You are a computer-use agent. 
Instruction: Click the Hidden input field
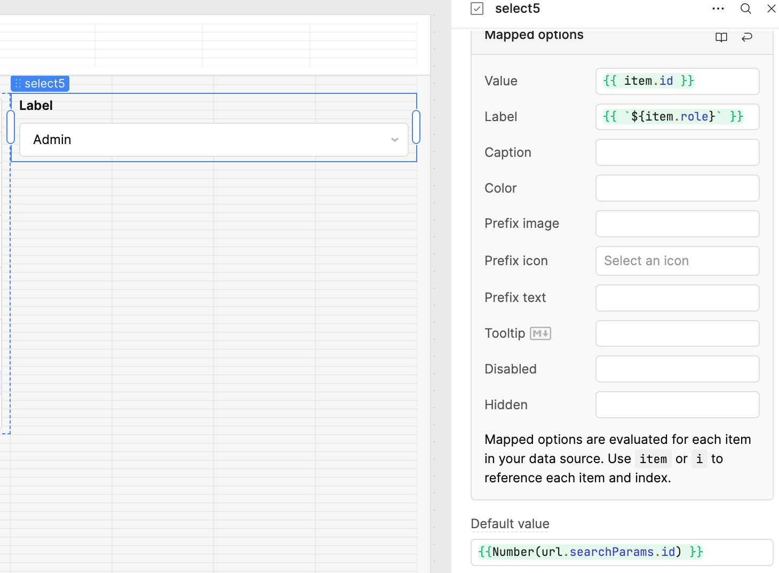(677, 405)
